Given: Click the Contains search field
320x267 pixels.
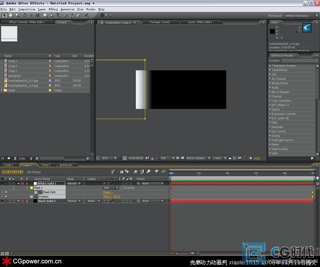Looking at the screenshot, I should 300,60.
